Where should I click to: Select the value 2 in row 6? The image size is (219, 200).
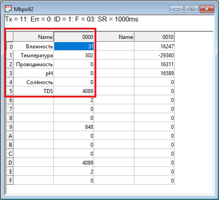click(74, 100)
